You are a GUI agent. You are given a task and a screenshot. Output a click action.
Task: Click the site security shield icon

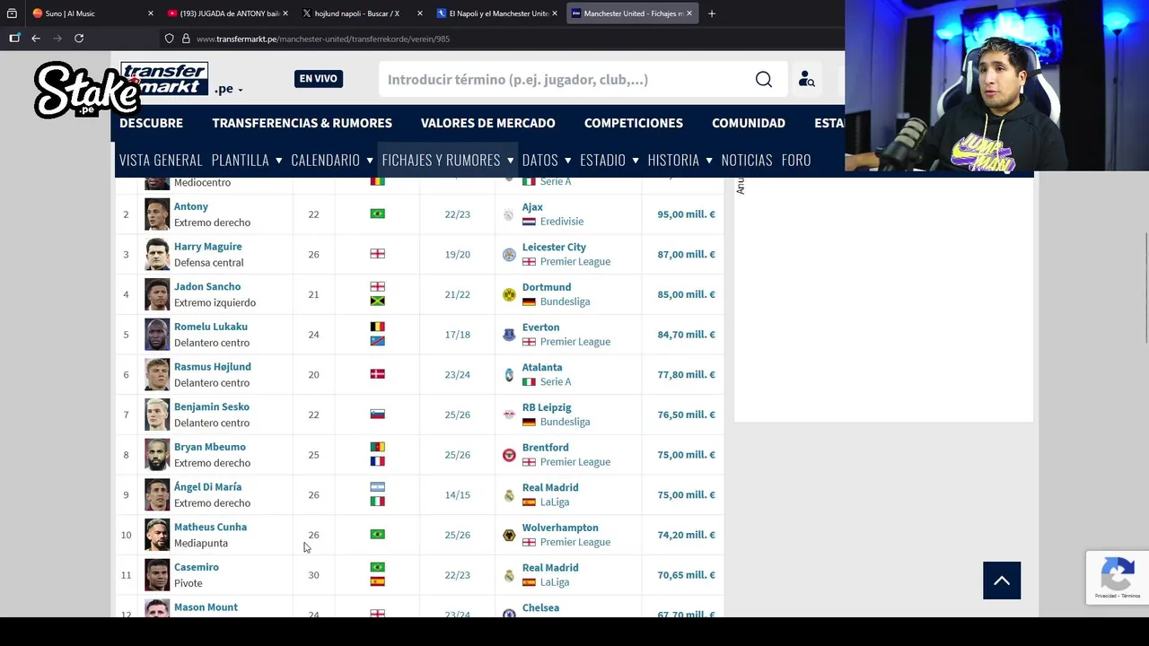(x=169, y=39)
